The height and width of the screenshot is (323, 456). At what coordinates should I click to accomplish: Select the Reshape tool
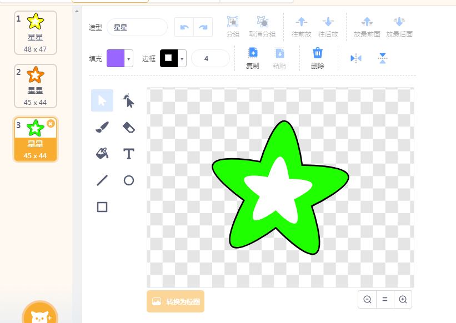(128, 100)
